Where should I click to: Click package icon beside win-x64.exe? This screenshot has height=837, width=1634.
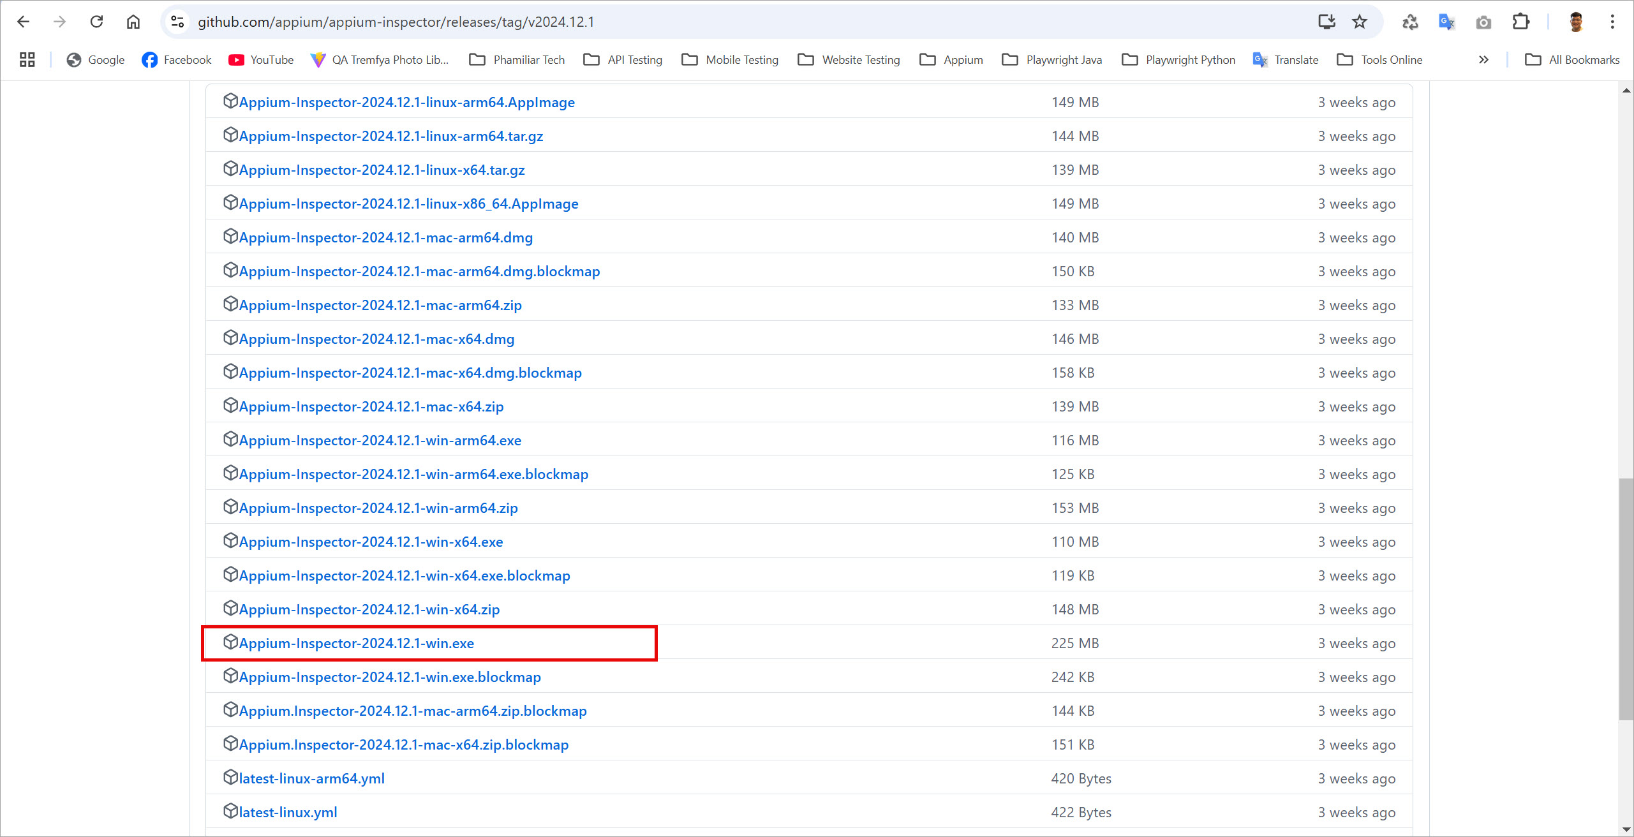tap(230, 540)
